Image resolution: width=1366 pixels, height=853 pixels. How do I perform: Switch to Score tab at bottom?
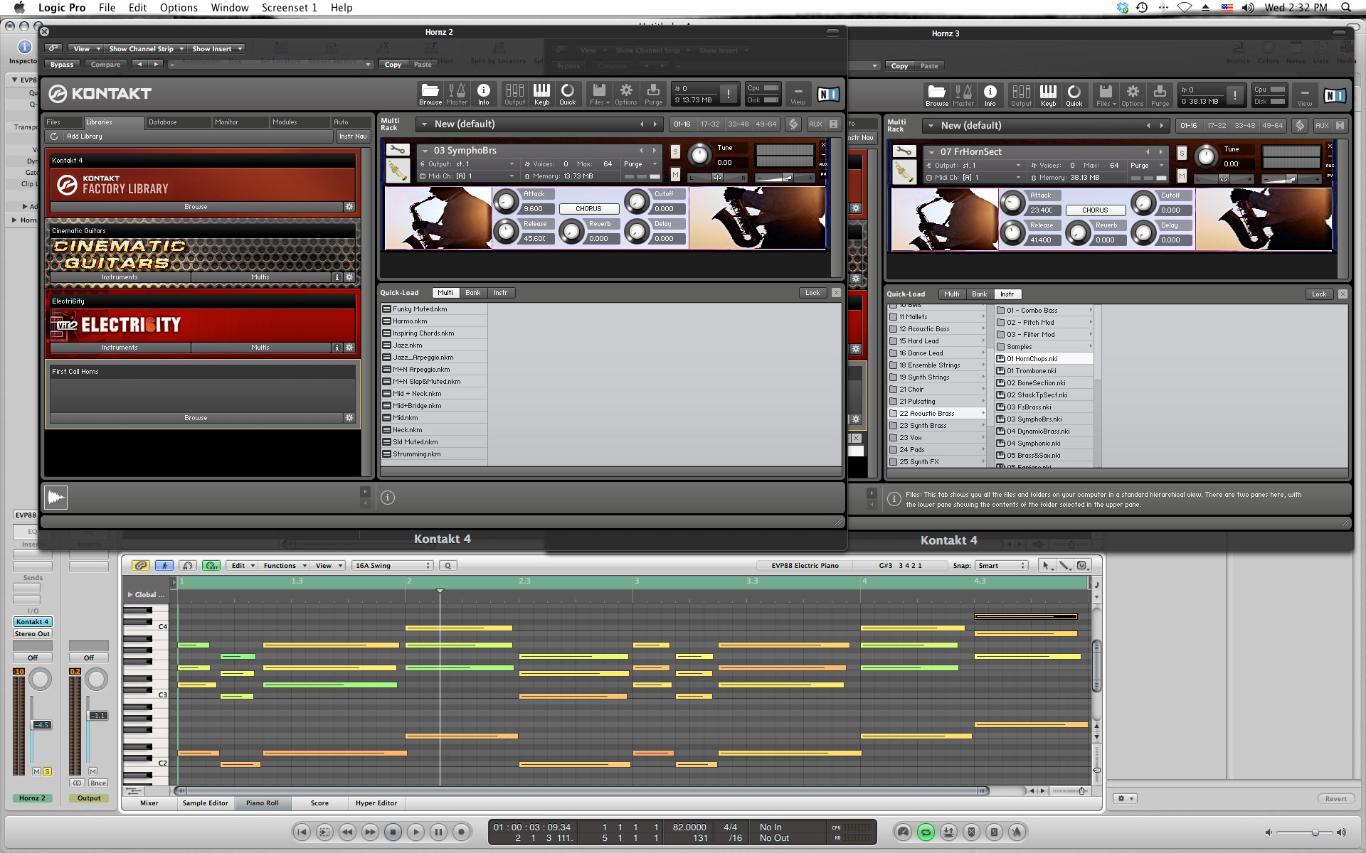(319, 803)
